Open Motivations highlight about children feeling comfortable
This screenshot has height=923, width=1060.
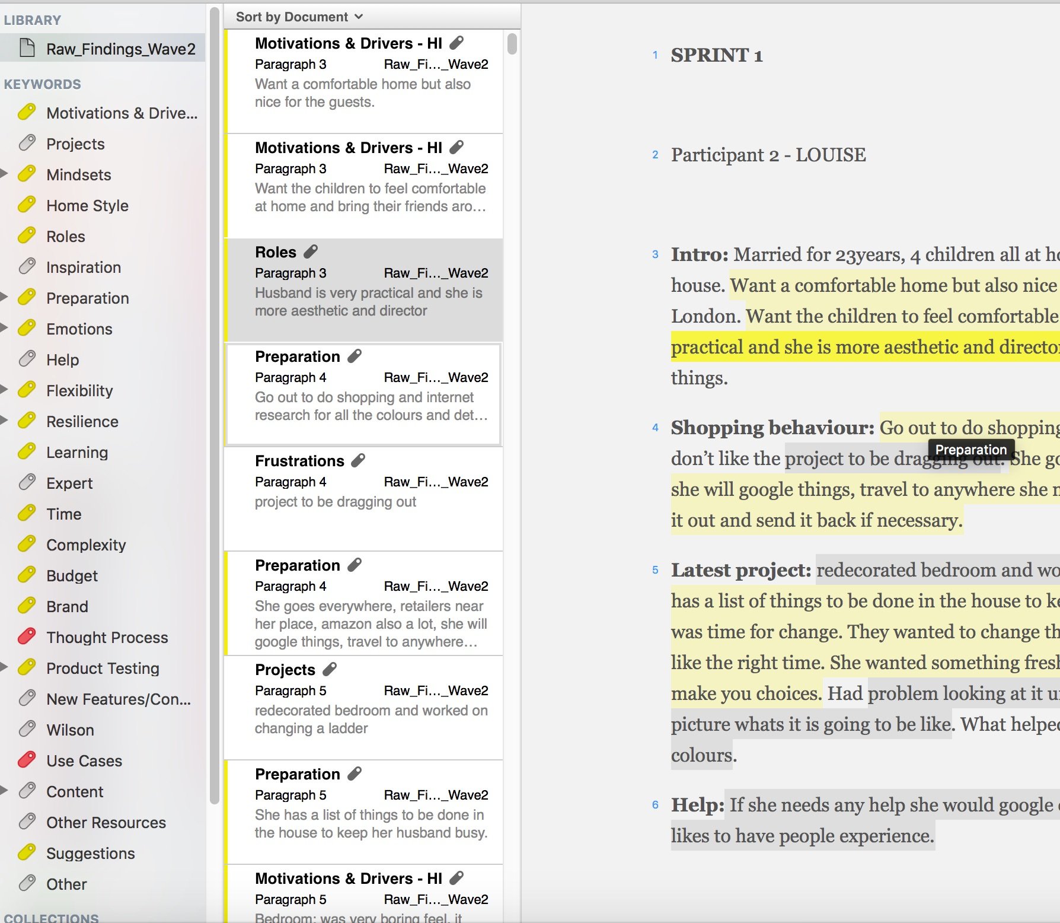coord(364,186)
